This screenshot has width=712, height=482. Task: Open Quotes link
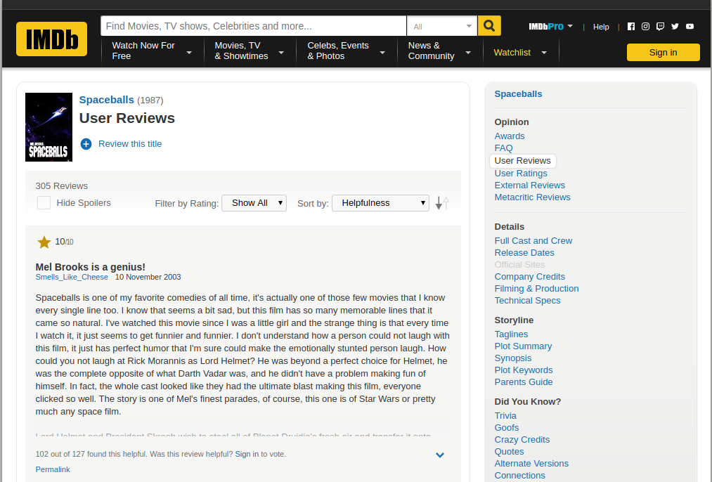tap(509, 452)
